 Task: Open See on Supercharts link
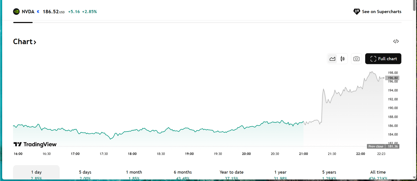(x=381, y=12)
